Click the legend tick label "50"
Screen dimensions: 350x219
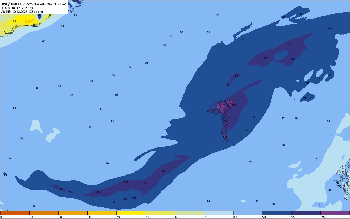pyautogui.click(x=147, y=217)
